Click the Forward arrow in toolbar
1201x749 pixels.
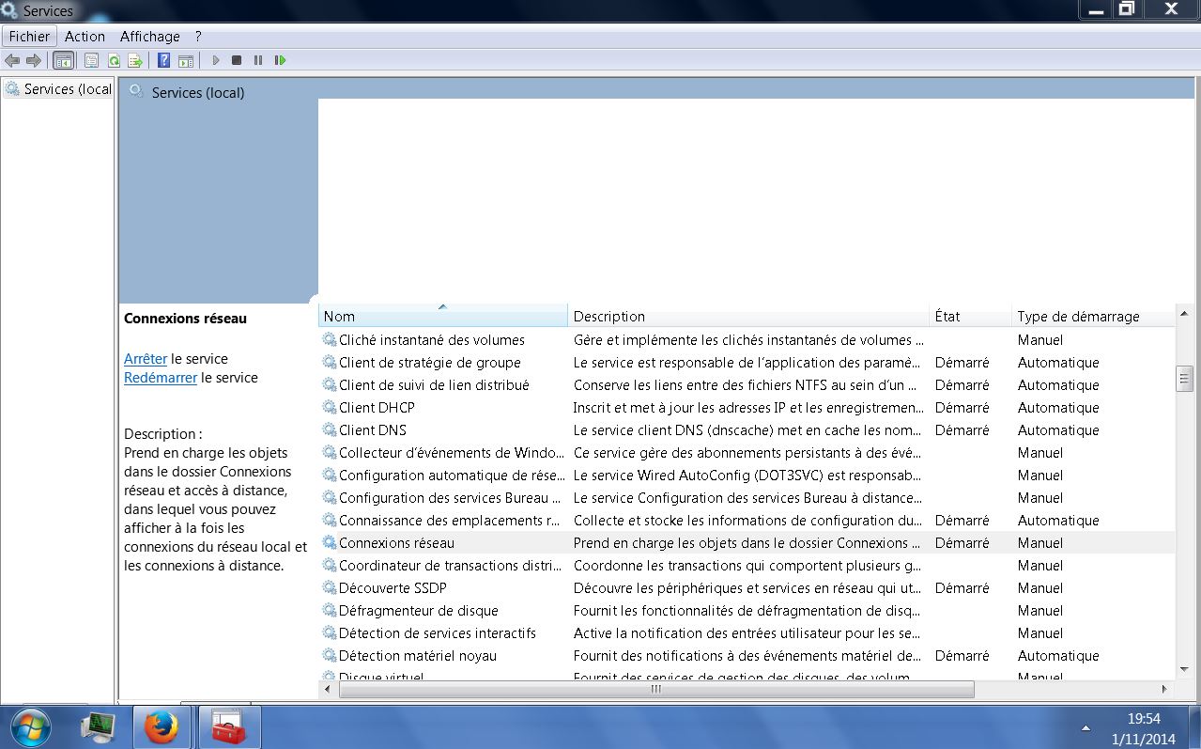click(x=33, y=60)
